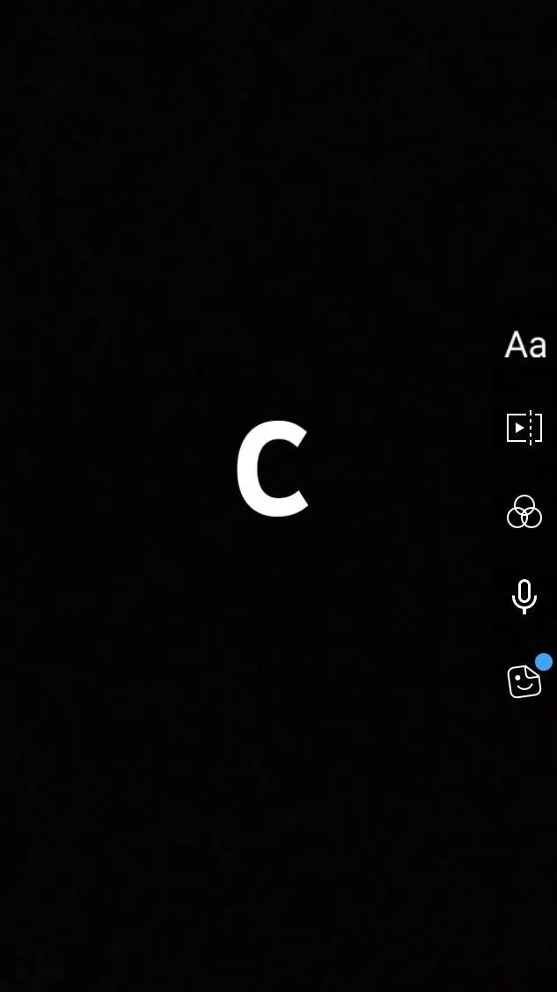Add a sticker with the smiley icon
Image resolution: width=557 pixels, height=992 pixels.
pos(524,681)
